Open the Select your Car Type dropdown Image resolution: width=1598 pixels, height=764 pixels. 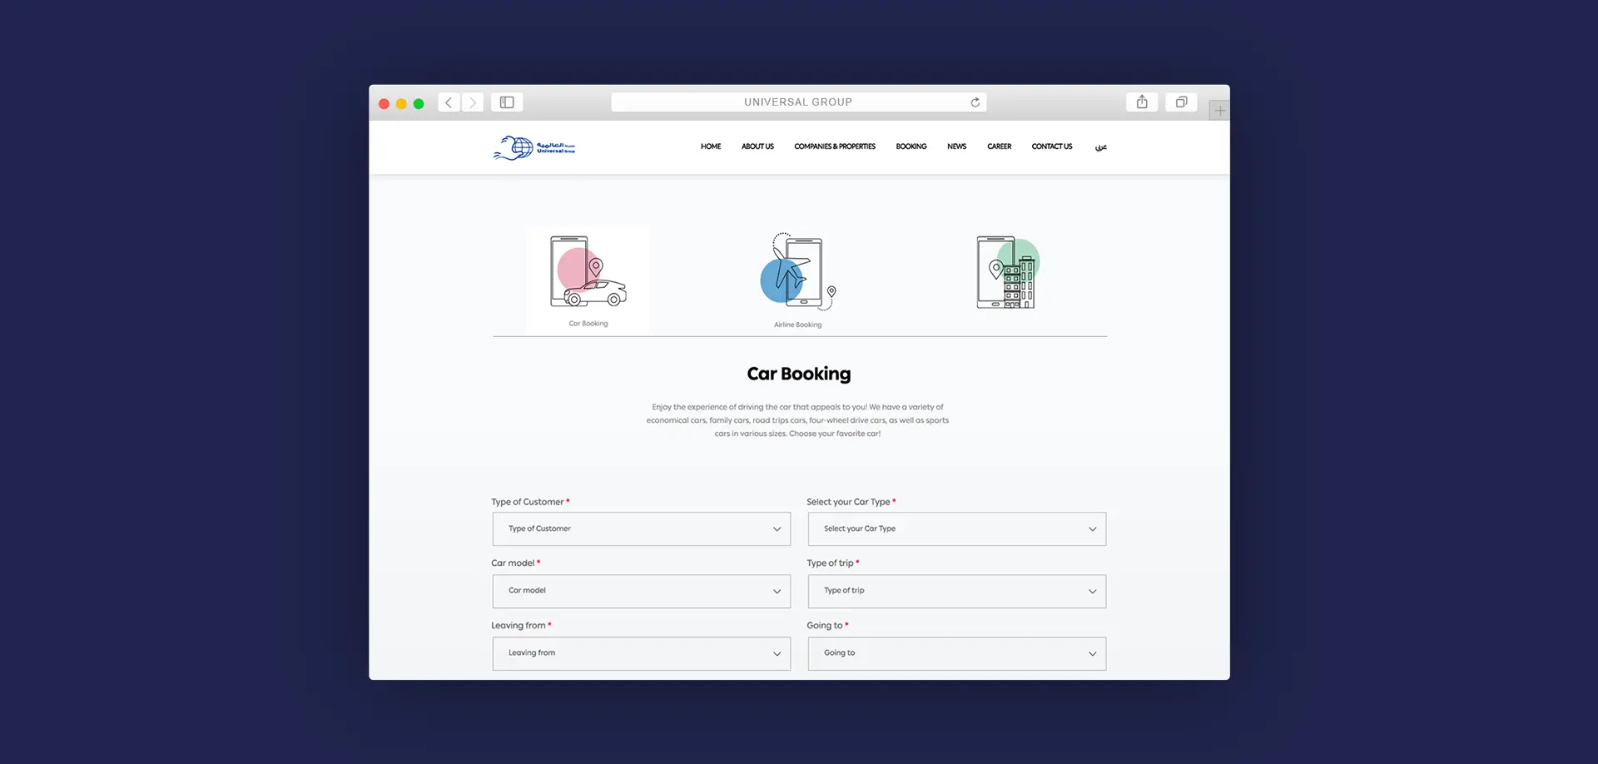(956, 529)
